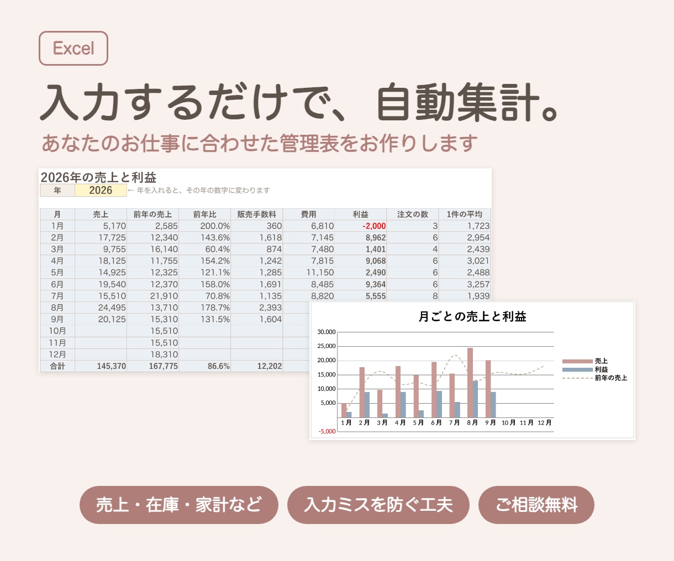
Task: Click the 12月 label on chart axis
Action: [x=545, y=422]
